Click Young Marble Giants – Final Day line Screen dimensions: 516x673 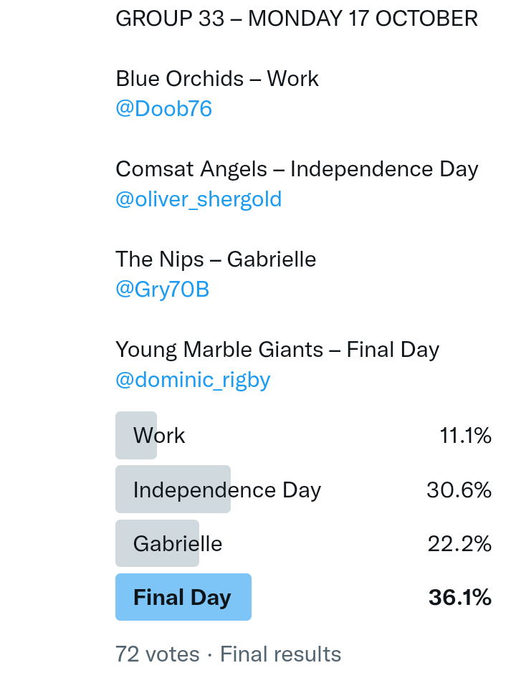pos(277,350)
